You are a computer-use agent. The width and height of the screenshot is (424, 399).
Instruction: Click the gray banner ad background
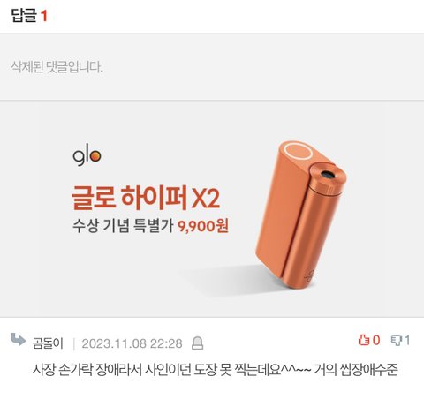coord(212,208)
